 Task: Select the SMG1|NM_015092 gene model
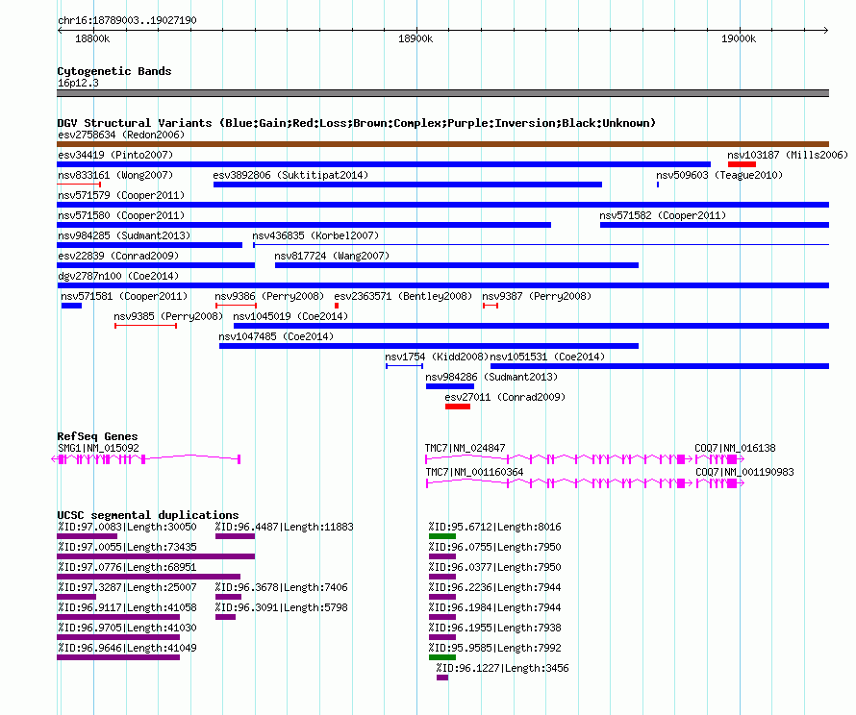click(x=146, y=459)
